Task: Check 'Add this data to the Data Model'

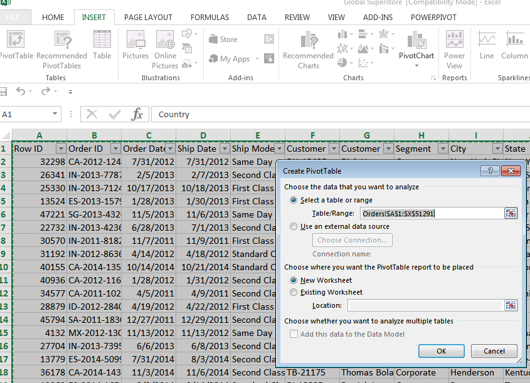Action: [294, 334]
